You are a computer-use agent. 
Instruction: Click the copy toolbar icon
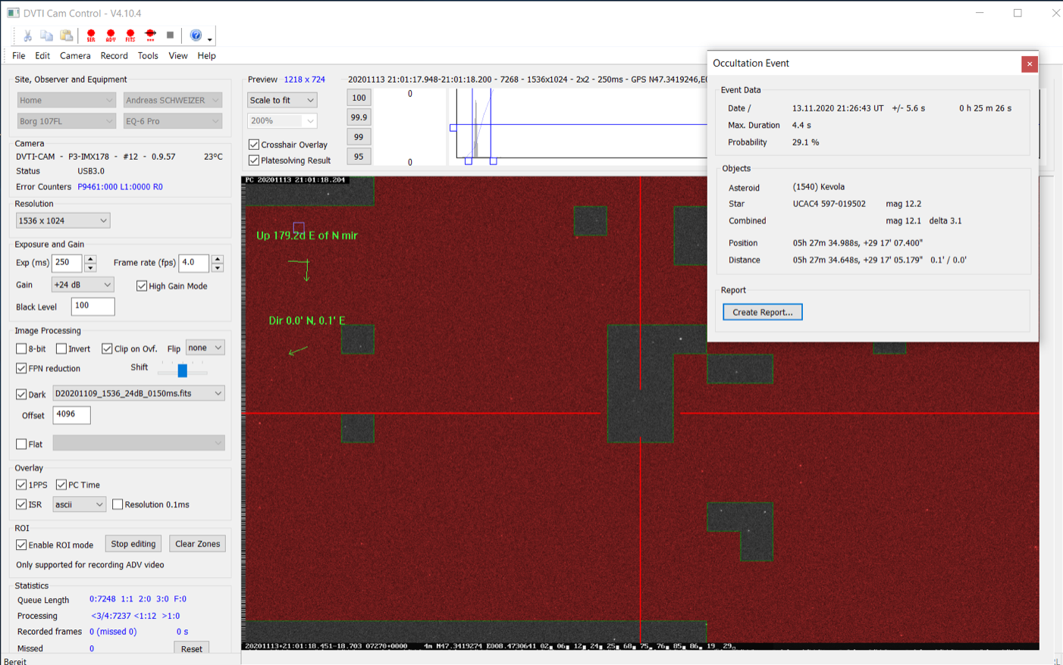point(47,36)
